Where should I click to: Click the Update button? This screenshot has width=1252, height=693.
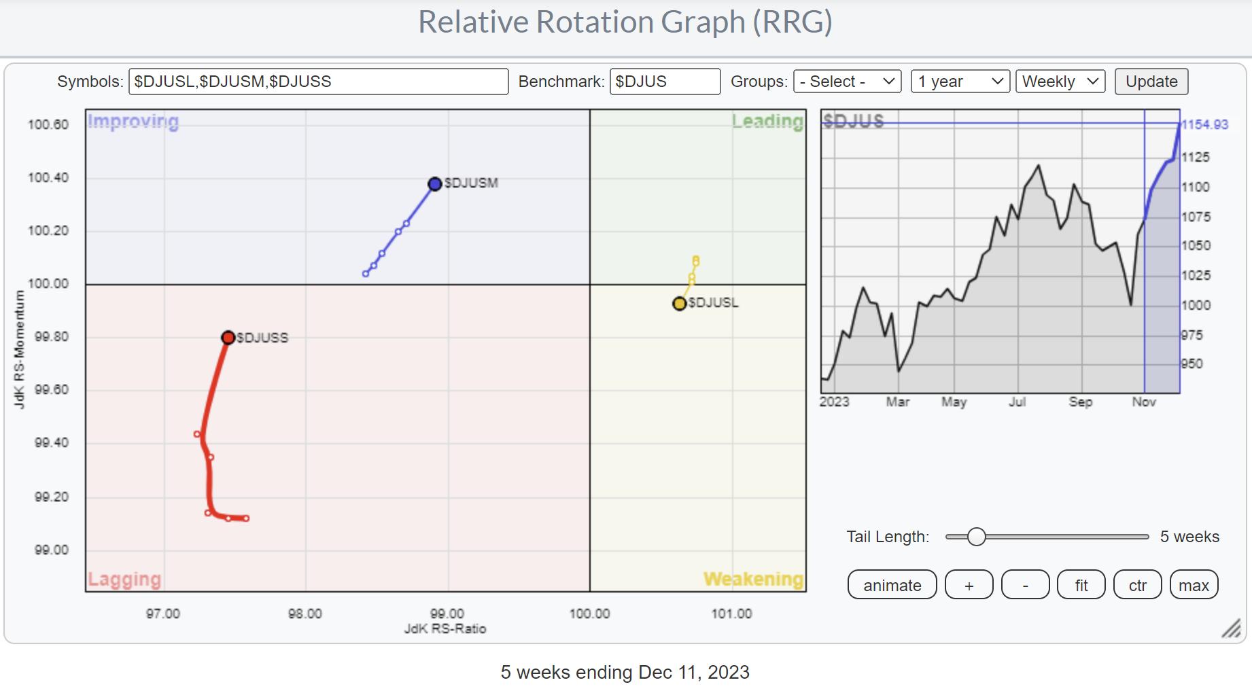tap(1151, 82)
